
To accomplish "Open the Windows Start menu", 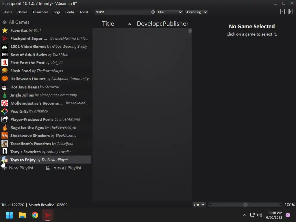I will click(9, 215).
